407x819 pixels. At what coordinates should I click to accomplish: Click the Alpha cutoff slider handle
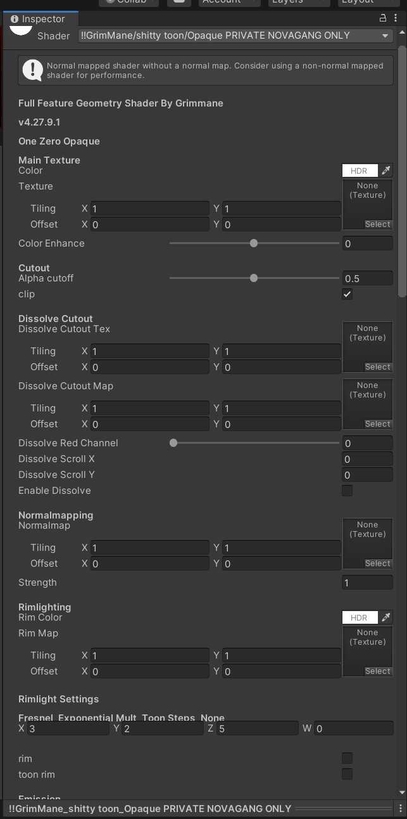tap(254, 278)
